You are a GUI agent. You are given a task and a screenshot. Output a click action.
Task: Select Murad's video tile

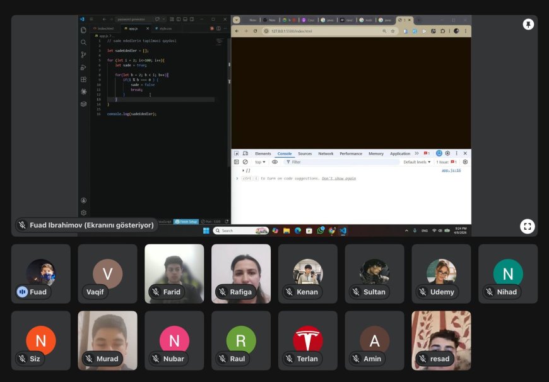[107, 340]
